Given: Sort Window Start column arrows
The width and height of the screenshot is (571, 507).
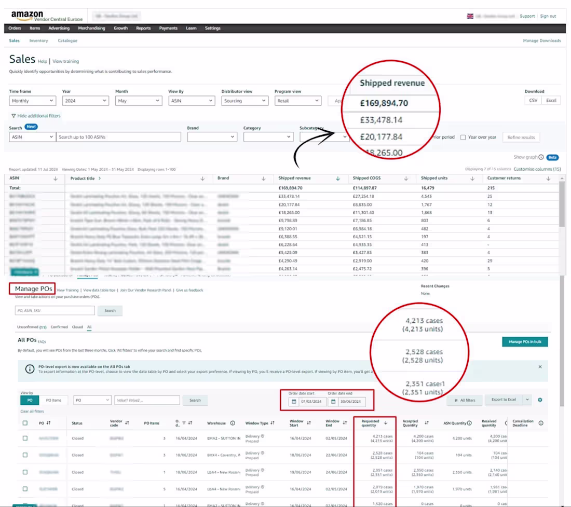Looking at the screenshot, I should [x=309, y=423].
